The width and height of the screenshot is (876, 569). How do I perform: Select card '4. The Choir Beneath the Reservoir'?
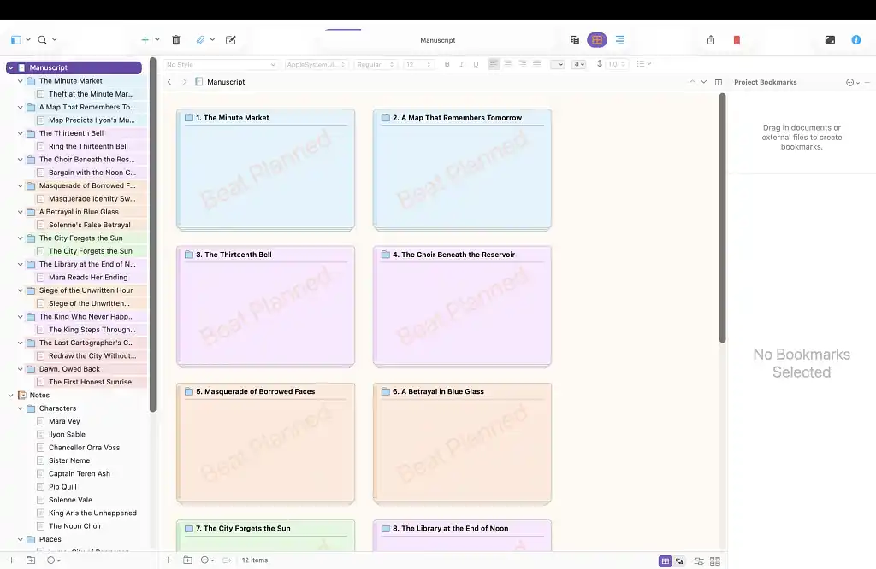tap(462, 306)
